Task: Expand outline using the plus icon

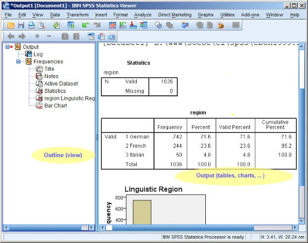Action: pos(38,36)
